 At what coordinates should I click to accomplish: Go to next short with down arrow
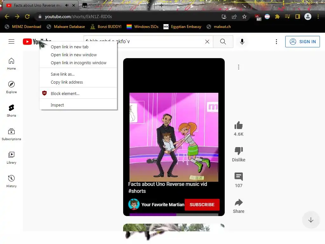point(310,220)
